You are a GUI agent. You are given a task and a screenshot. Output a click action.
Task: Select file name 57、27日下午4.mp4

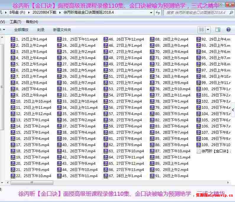(x=125, y=114)
